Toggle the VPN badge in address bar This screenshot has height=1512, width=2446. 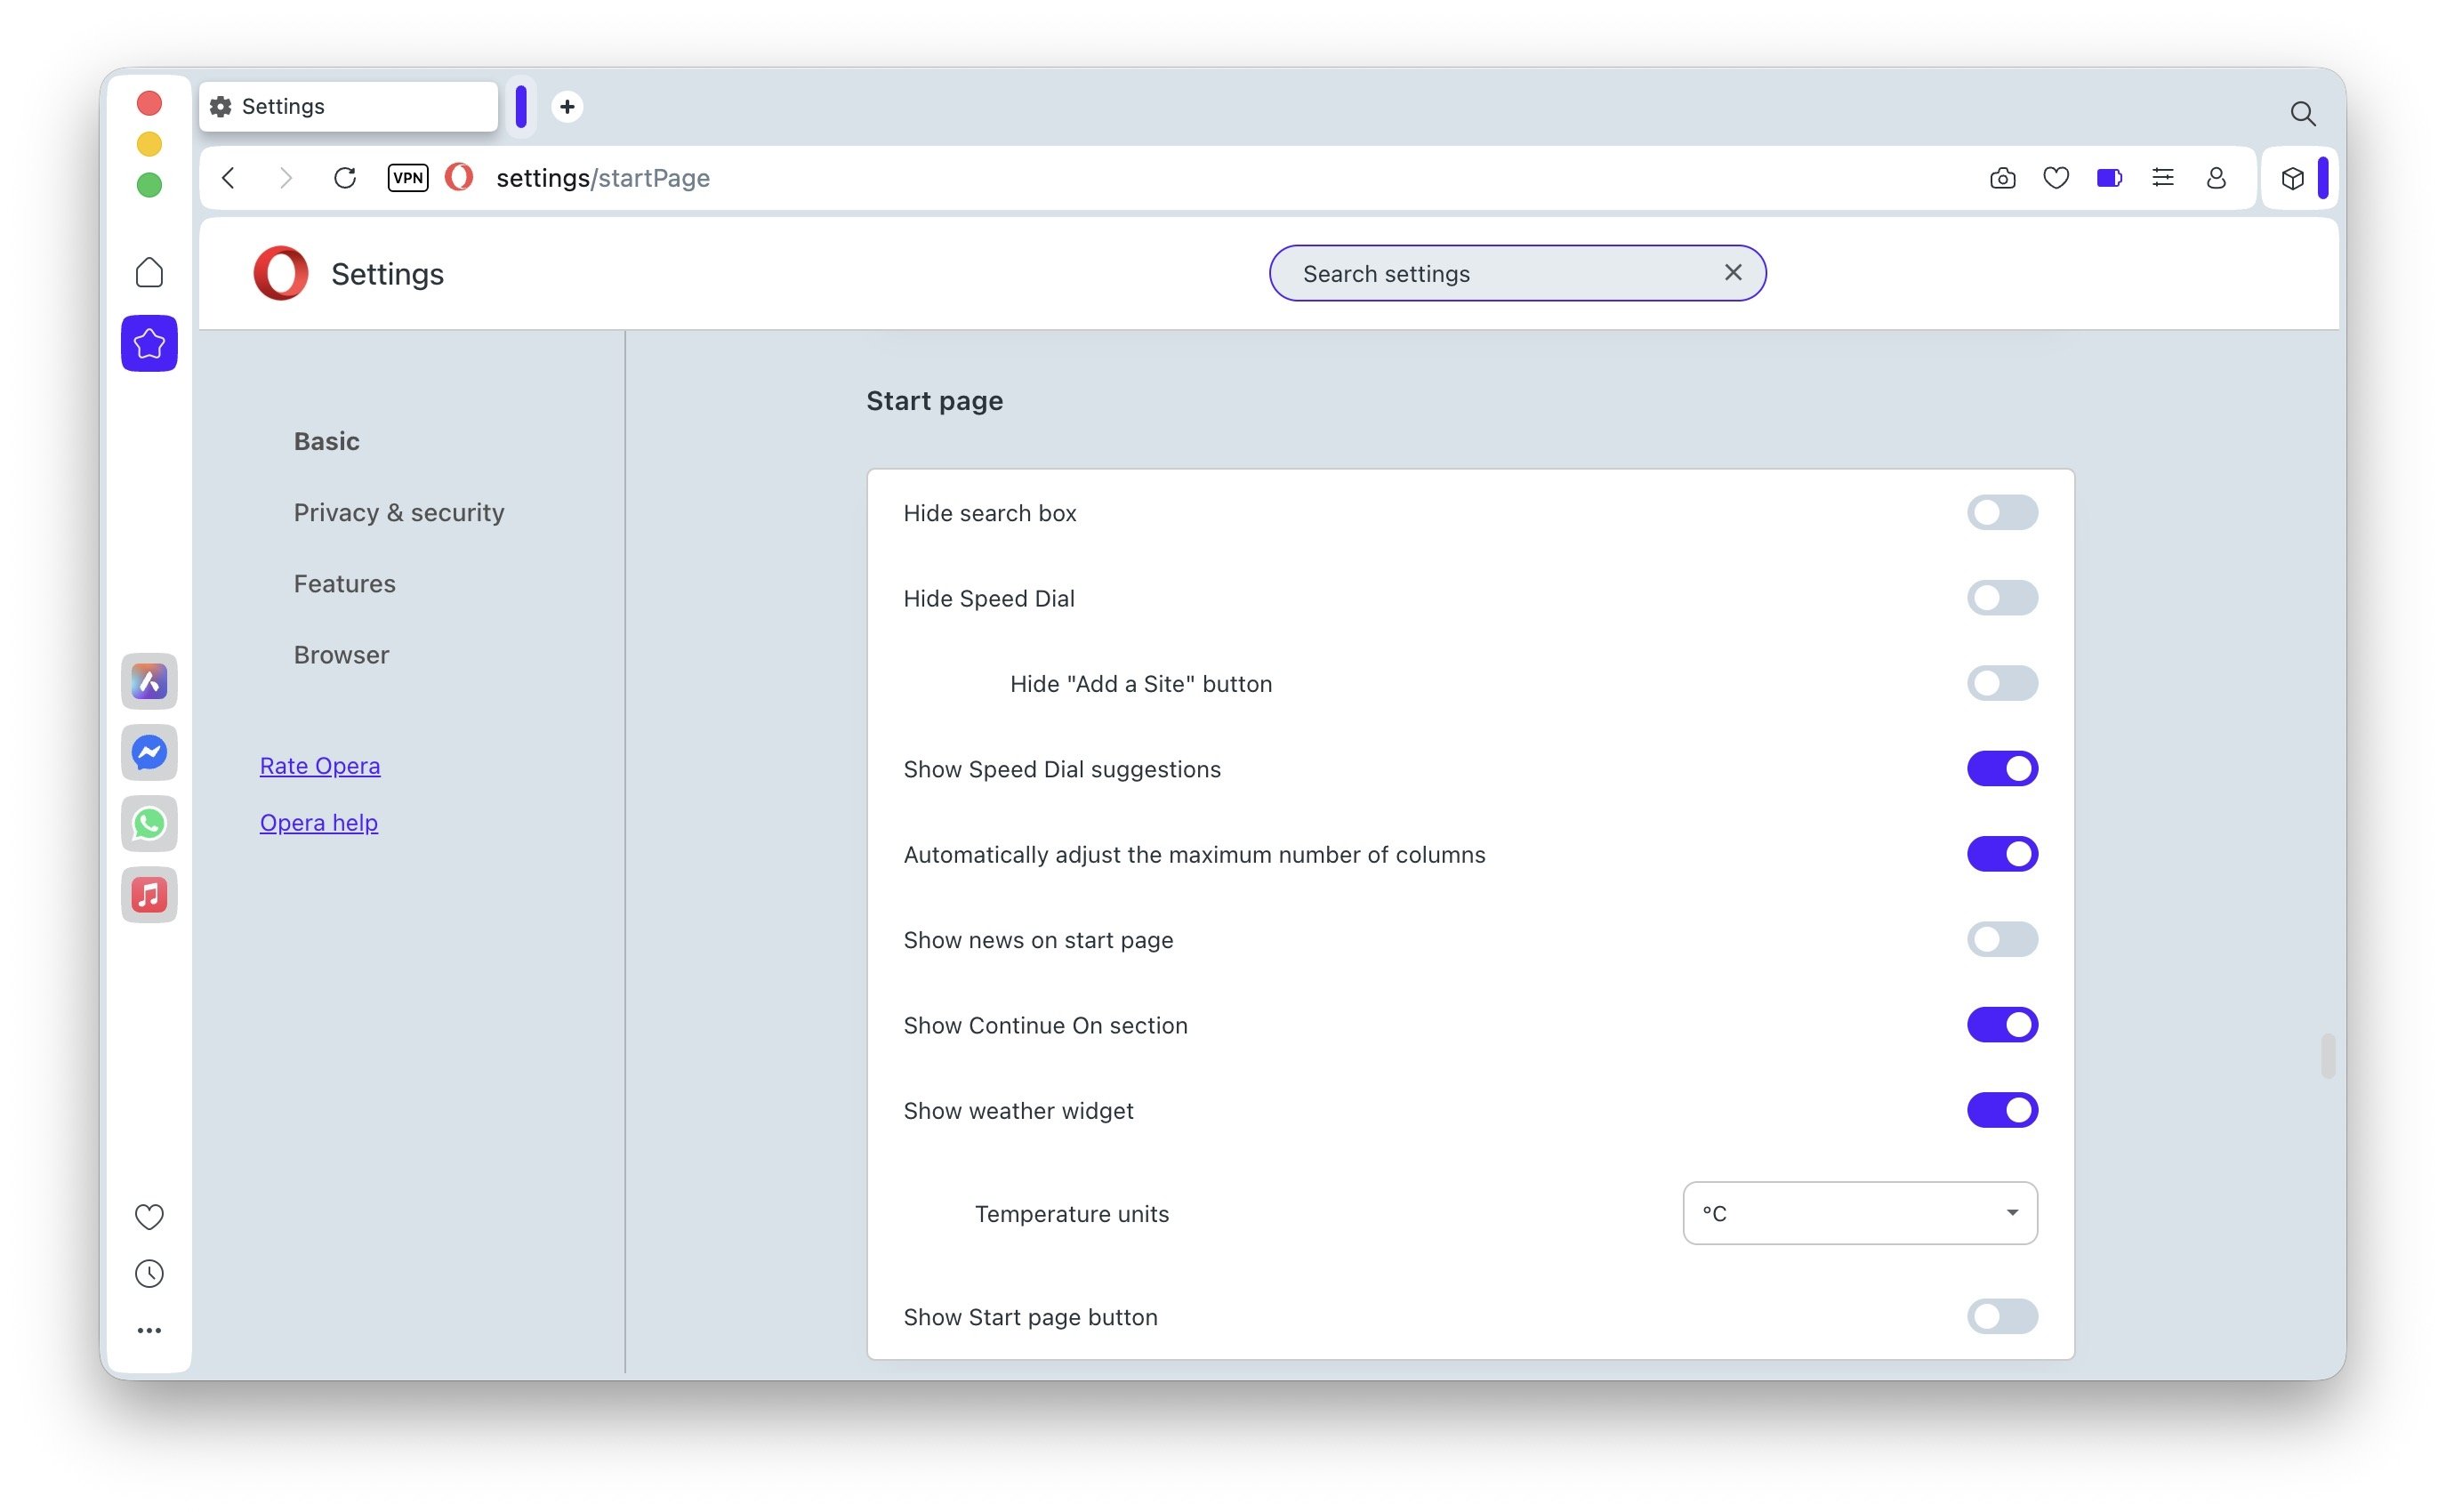coord(407,178)
